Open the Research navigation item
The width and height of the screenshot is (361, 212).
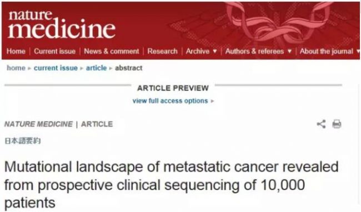[163, 51]
